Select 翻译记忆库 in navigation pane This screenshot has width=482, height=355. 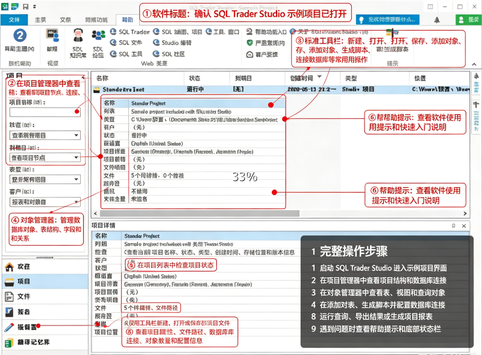click(45, 342)
